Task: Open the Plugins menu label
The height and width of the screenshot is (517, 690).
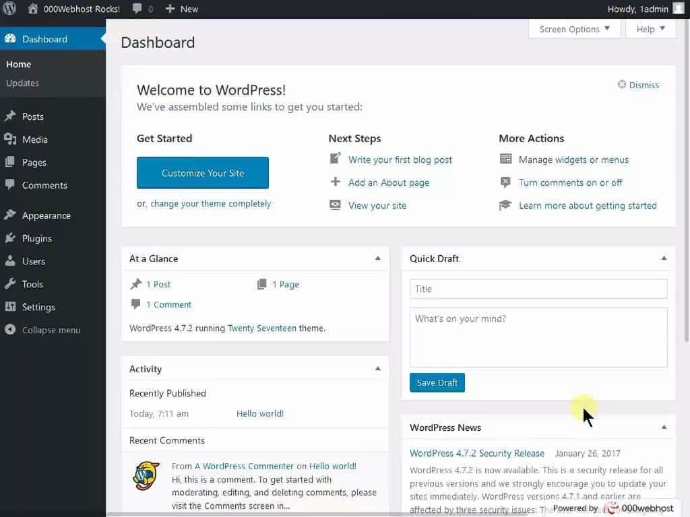Action: point(37,238)
